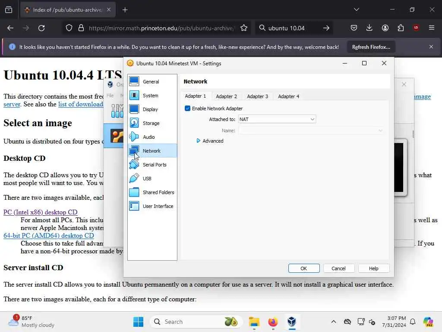Viewport: 442px width, 332px height.
Task: Open Firefox tracking protection shield
Action: pos(69,28)
